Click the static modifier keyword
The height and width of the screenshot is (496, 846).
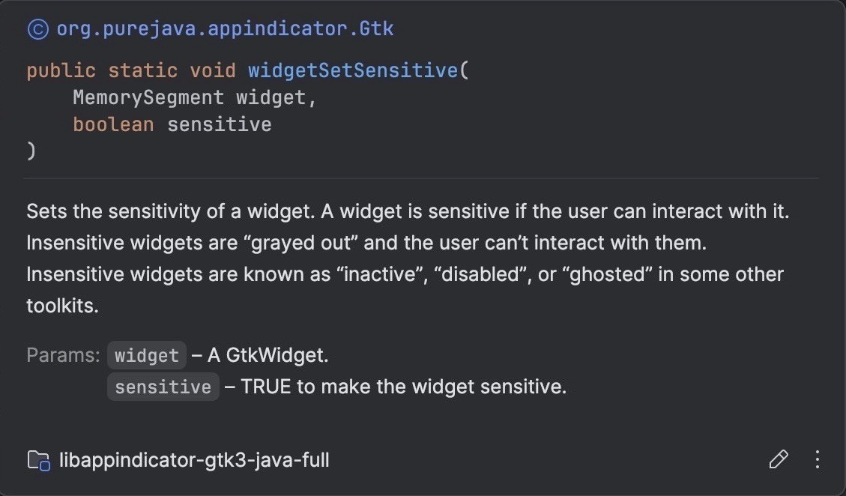pos(142,70)
